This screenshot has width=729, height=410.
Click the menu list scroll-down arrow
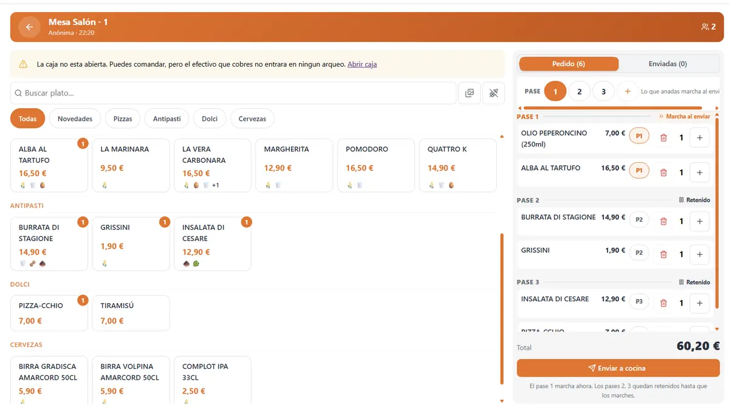click(502, 401)
